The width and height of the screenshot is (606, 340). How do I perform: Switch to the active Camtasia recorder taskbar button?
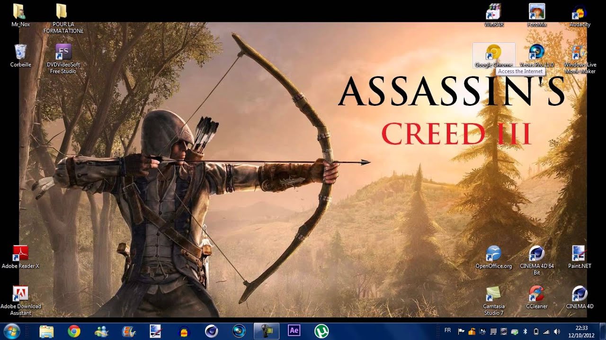point(267,331)
